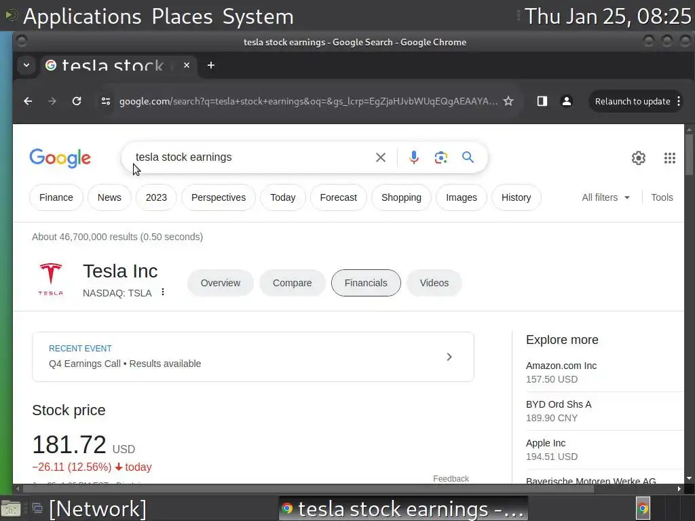
Task: Open the tab search dropdown arrow
Action: click(26, 65)
